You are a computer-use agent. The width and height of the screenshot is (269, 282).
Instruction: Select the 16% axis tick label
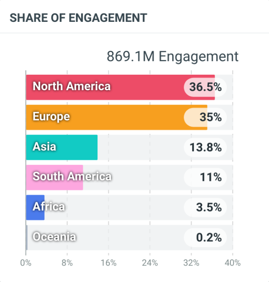point(108,263)
